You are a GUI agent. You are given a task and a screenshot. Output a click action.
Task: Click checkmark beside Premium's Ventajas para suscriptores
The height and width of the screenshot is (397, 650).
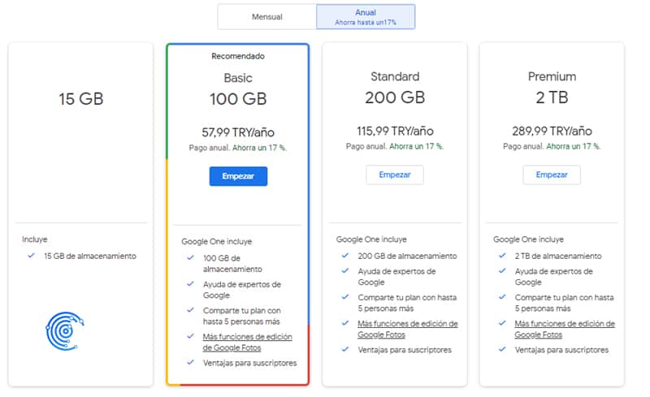pos(502,349)
